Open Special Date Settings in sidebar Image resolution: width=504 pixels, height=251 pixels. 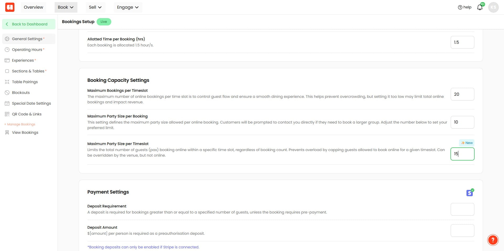tap(29, 103)
